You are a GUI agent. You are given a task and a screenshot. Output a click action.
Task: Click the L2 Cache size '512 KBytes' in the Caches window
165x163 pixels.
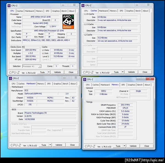(109, 38)
